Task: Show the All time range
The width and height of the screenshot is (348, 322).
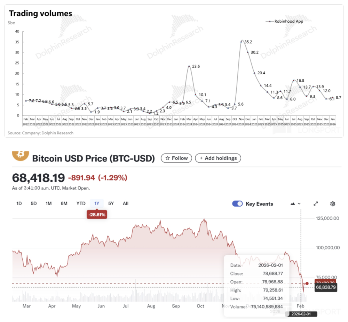Action: pos(126,204)
